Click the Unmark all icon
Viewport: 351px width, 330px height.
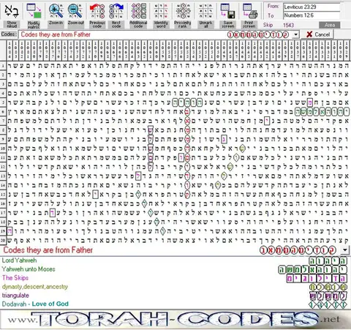click(205, 11)
